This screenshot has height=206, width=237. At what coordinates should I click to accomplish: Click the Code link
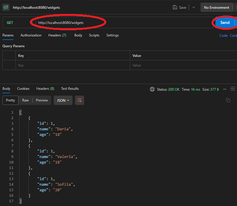click(223, 36)
